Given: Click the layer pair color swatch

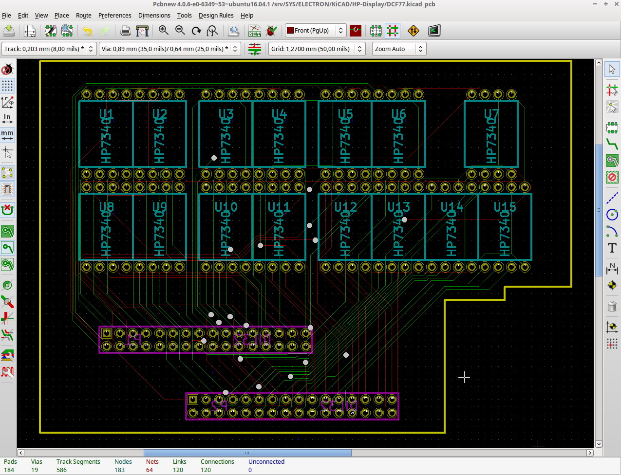Looking at the screenshot, I should point(356,31).
